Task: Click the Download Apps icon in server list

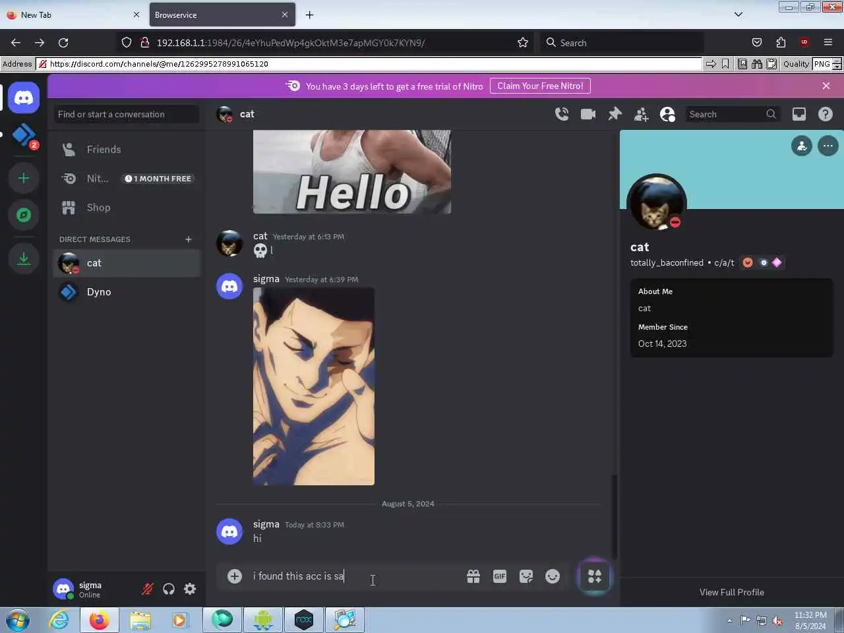Action: [x=24, y=258]
